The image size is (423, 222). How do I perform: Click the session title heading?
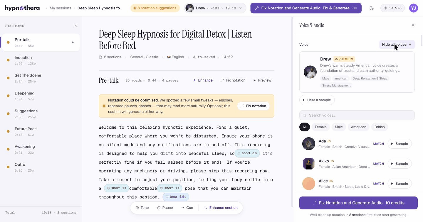175,40
